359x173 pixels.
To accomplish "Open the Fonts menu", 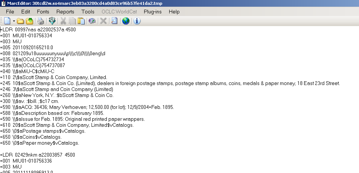I will tap(43, 12).
